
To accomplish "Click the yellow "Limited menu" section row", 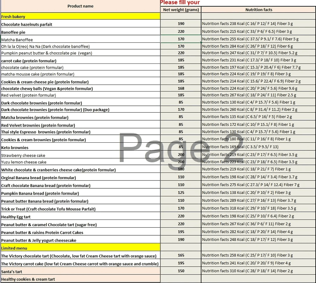I will click(x=80, y=247).
